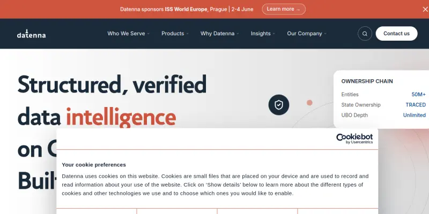Select the State Ownership TRACED value
The image size is (429, 214).
pyautogui.click(x=415, y=105)
